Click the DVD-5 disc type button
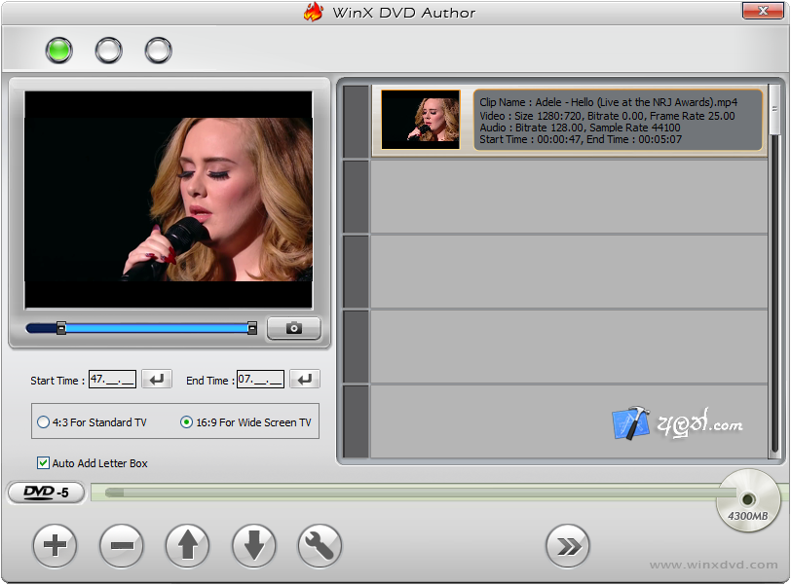 pos(46,493)
